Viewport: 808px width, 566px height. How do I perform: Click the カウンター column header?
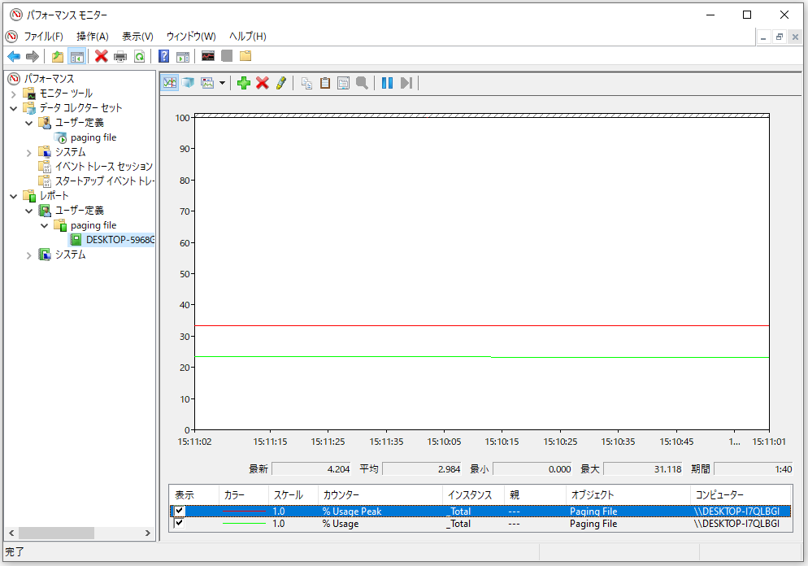pos(341,494)
